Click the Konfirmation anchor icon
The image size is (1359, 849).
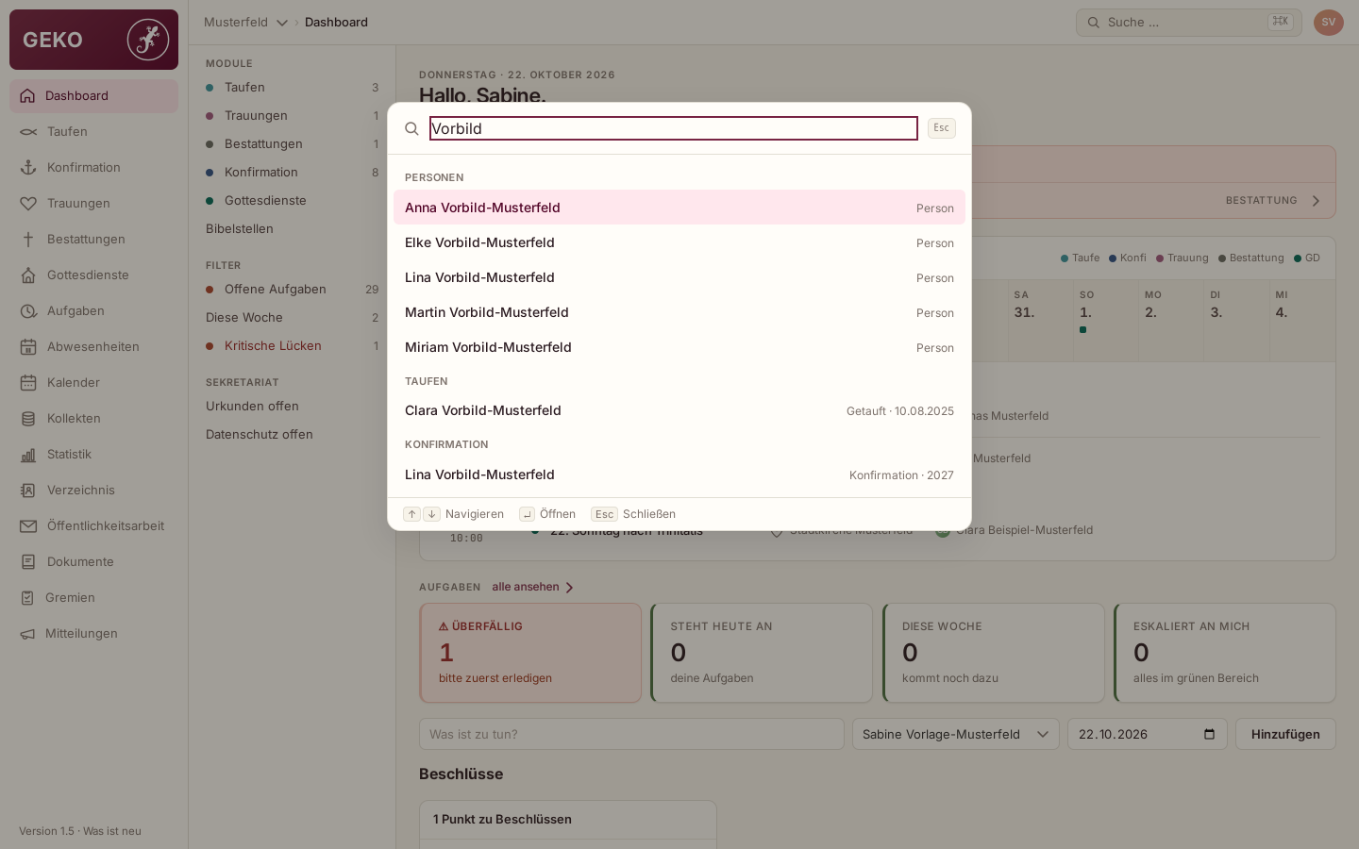click(28, 168)
